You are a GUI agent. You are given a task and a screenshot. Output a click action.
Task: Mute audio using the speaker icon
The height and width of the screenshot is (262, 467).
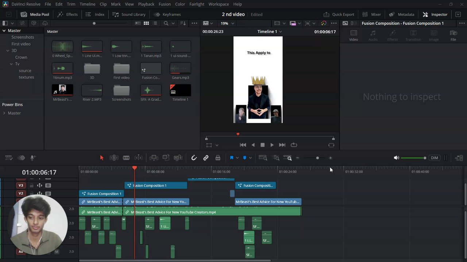[x=396, y=158]
